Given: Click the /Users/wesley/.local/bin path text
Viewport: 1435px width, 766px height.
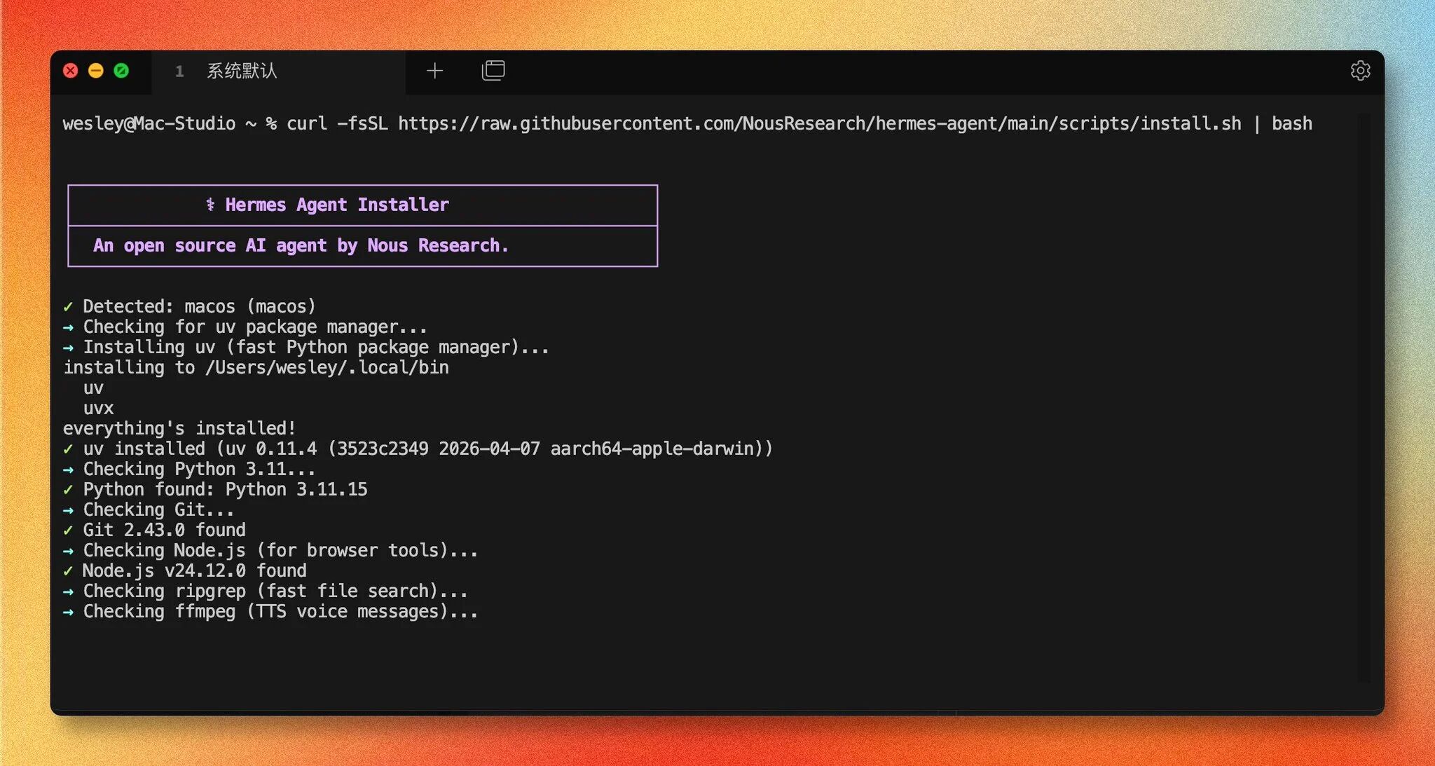Looking at the screenshot, I should (x=327, y=368).
